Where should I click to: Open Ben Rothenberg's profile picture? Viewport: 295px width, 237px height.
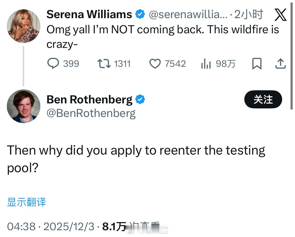pyautogui.click(x=23, y=106)
